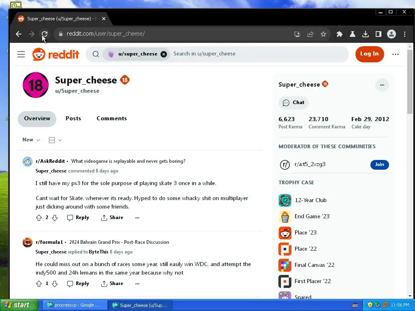The width and height of the screenshot is (415, 311).
Task: Open the sidebar profile more options button
Action: [382, 85]
